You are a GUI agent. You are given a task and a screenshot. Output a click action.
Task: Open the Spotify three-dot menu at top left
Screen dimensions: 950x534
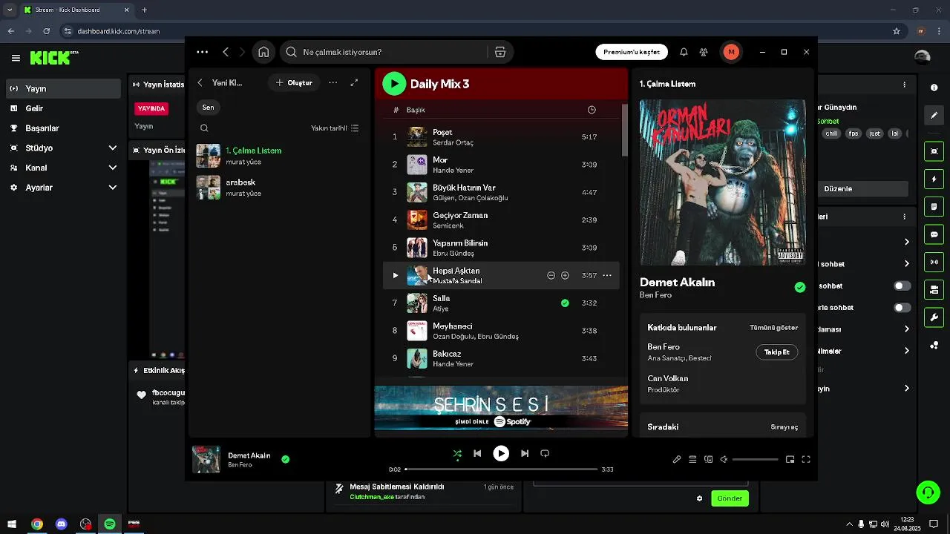(x=202, y=52)
